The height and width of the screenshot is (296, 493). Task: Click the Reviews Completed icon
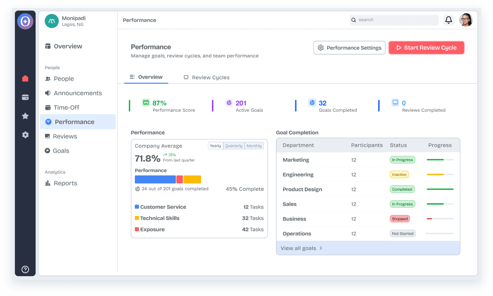395,103
